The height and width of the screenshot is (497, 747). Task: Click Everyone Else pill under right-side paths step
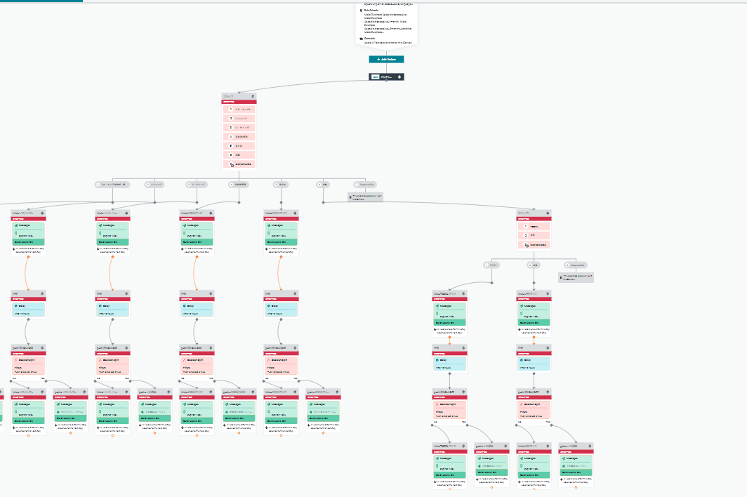[574, 265]
